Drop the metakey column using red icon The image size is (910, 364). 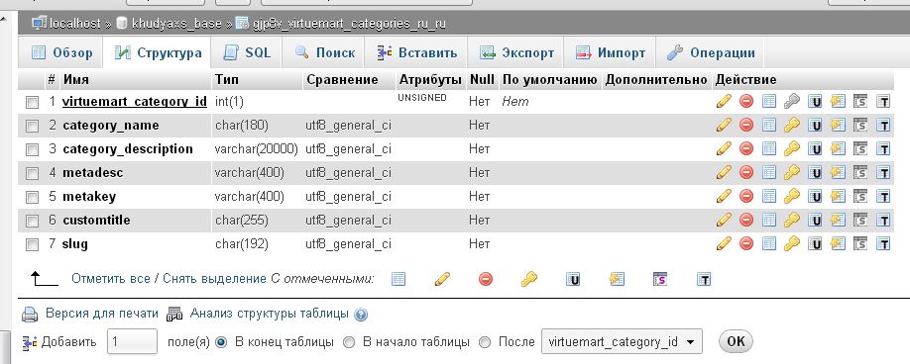[746, 197]
